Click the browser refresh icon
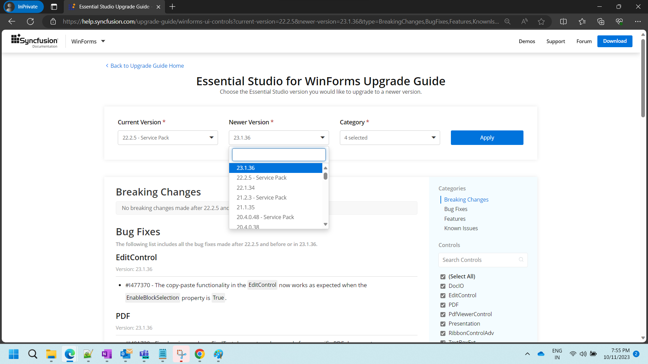648x364 pixels. (x=30, y=22)
